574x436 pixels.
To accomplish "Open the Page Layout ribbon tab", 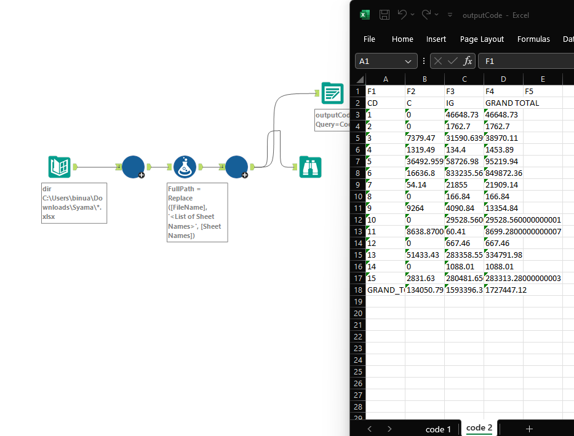I will click(x=482, y=39).
